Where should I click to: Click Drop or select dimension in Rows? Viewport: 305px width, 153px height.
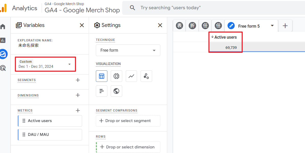[128, 147]
